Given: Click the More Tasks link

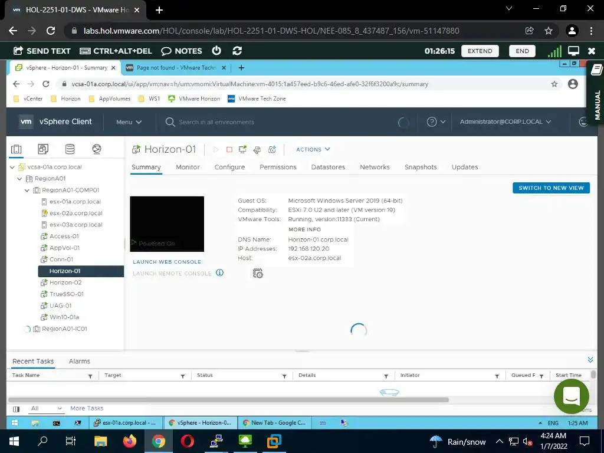Looking at the screenshot, I should [x=87, y=408].
